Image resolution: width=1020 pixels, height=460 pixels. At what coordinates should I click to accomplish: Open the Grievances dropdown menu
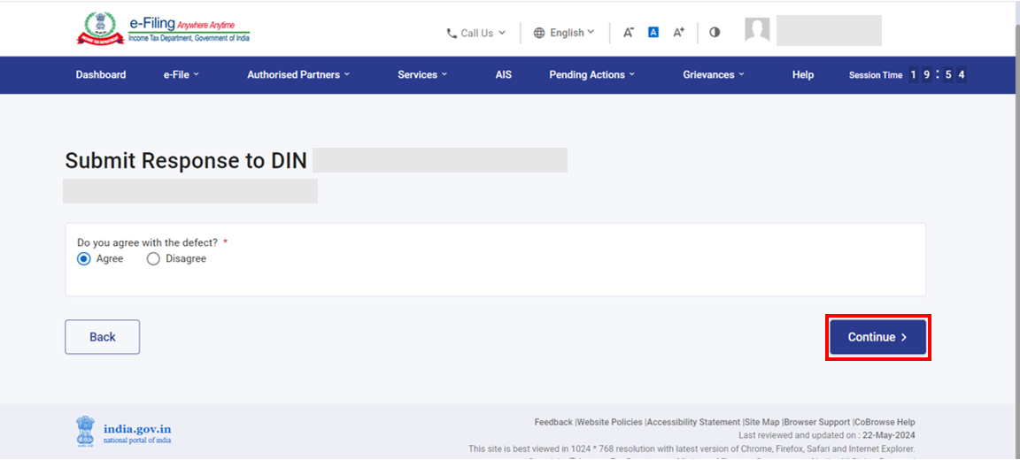point(714,75)
